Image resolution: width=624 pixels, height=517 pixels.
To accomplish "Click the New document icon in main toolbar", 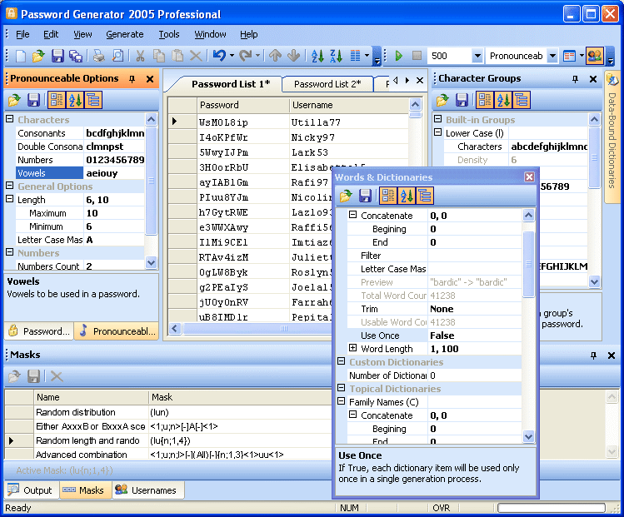I will pyautogui.click(x=20, y=56).
